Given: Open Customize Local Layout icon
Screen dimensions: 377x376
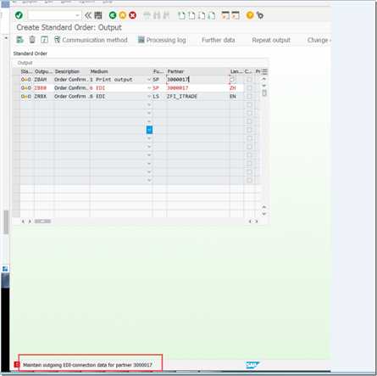Looking at the screenshot, I should pyautogui.click(x=260, y=15).
